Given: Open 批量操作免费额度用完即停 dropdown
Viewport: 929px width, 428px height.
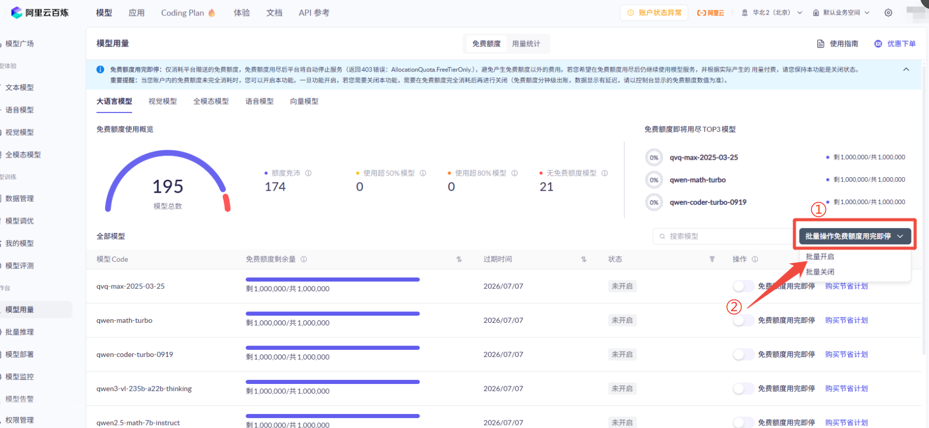Looking at the screenshot, I should click(x=854, y=236).
